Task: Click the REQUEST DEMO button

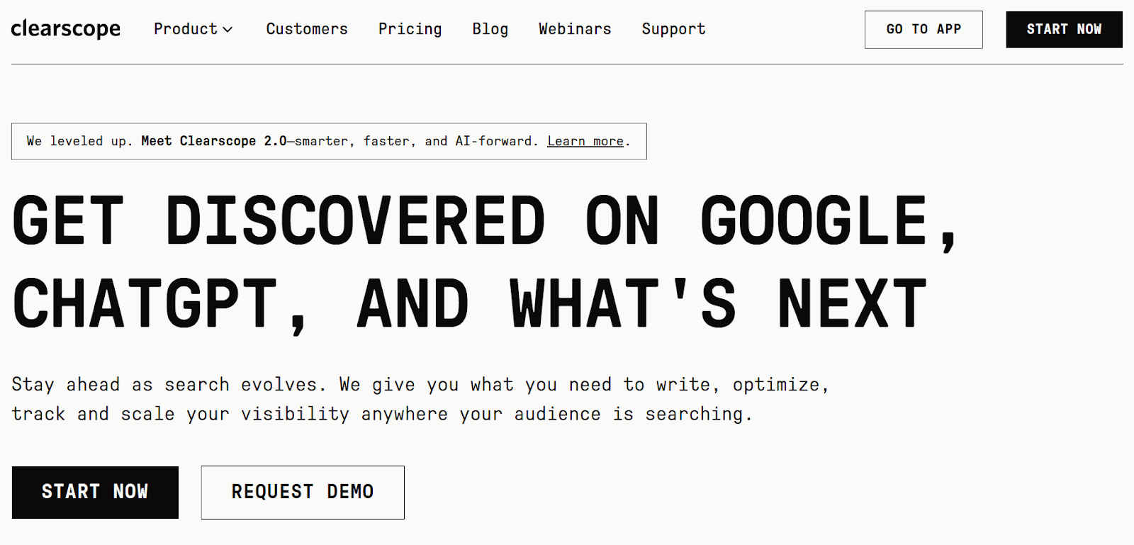Action: (x=303, y=493)
